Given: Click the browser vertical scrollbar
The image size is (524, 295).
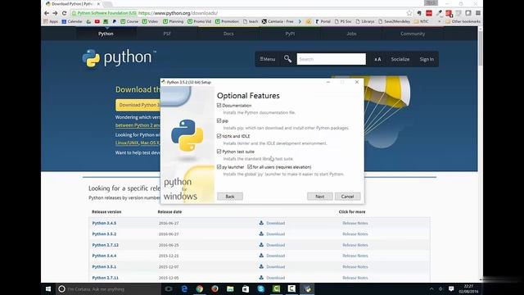Looking at the screenshot, I should click(481, 48).
